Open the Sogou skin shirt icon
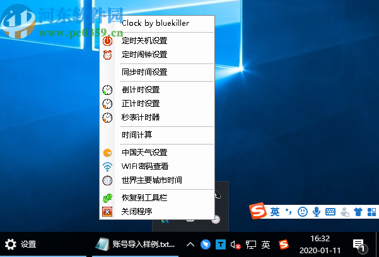Screen dimensions: 379x257 click(358, 212)
